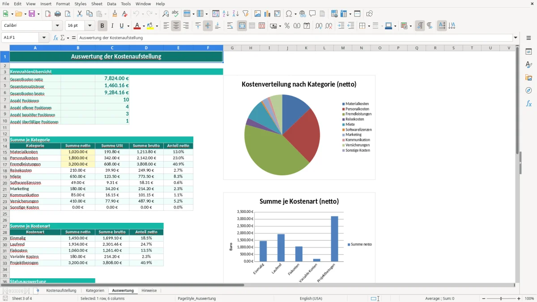Click the Sort Ascending icon
The image size is (537, 302).
(226, 14)
